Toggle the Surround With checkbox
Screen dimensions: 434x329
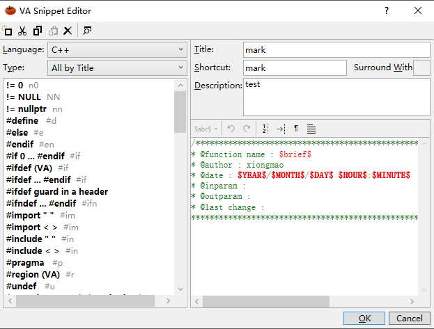[x=421, y=67]
